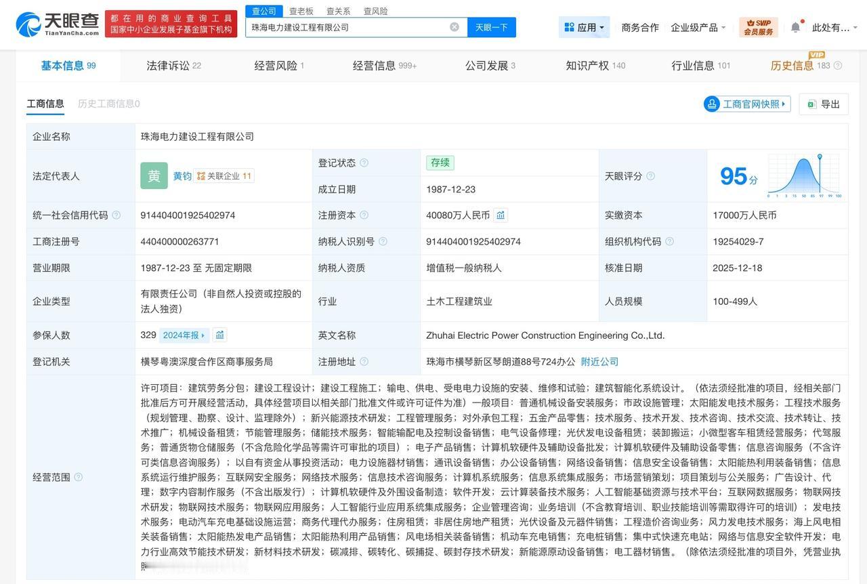The image size is (867, 584).
Task: Click the help icon beside 经营范围
Action: pos(79,478)
